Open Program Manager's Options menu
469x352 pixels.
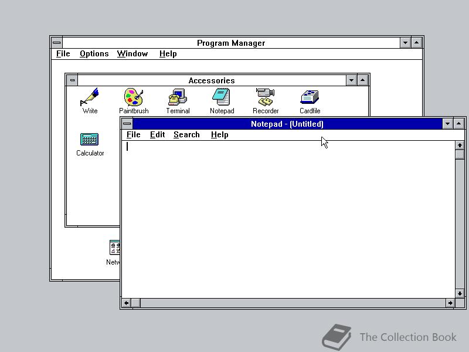click(x=94, y=54)
